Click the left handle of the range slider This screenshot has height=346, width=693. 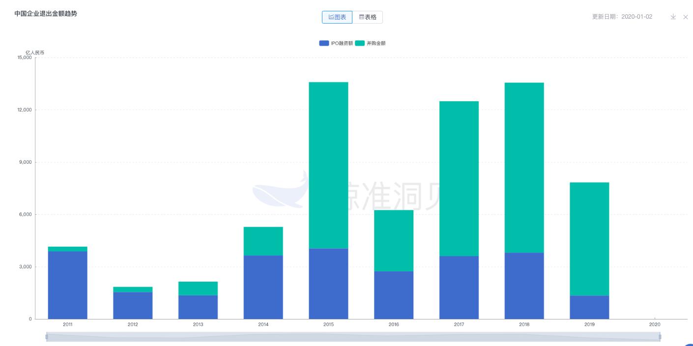point(47,337)
